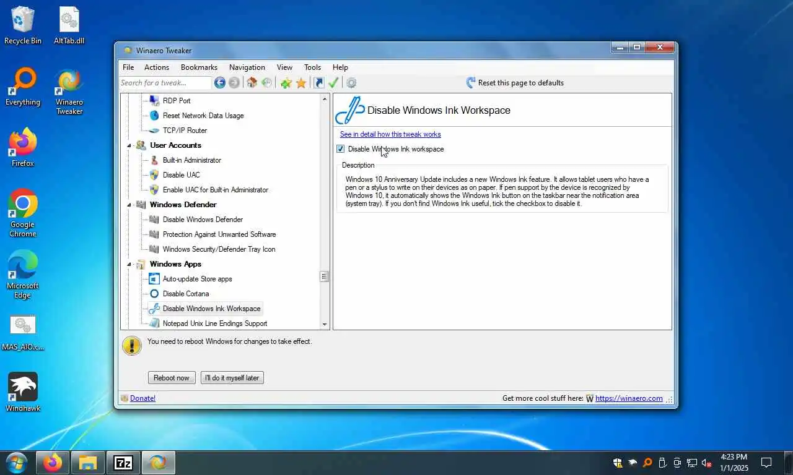The width and height of the screenshot is (793, 475).
Task: Collapse the Windows Apps tree group
Action: coord(129,264)
